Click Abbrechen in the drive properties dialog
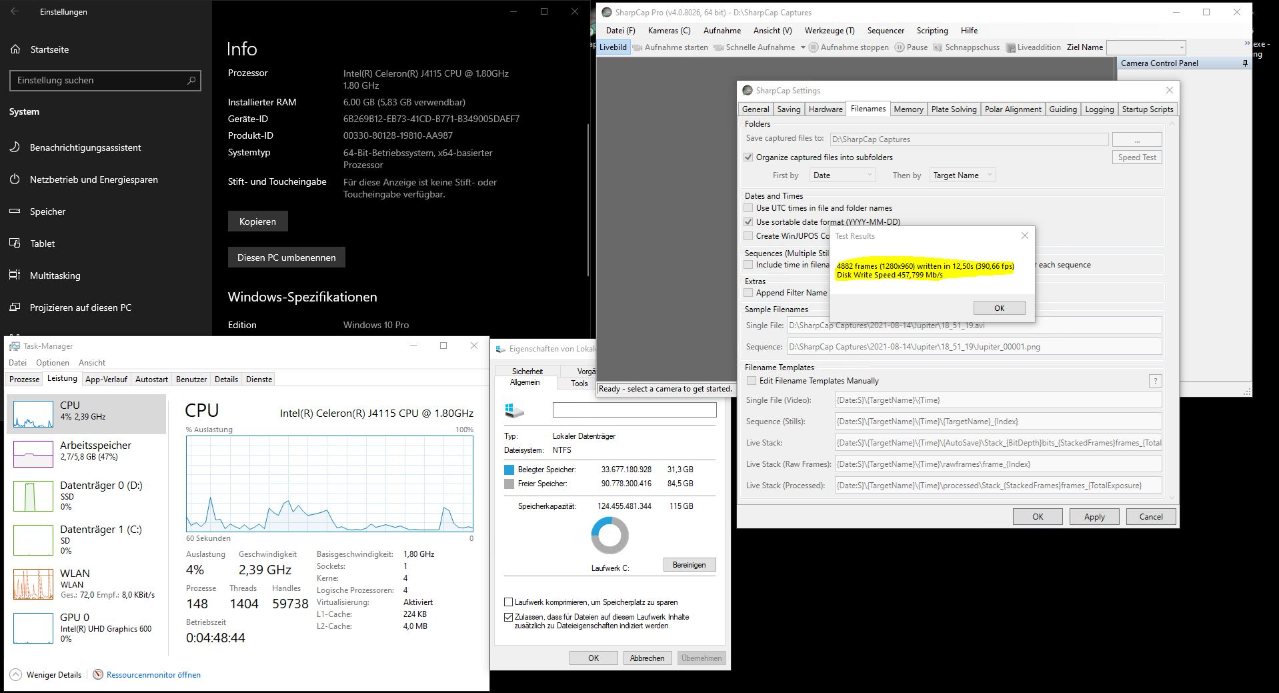This screenshot has height=693, width=1279. [x=648, y=658]
